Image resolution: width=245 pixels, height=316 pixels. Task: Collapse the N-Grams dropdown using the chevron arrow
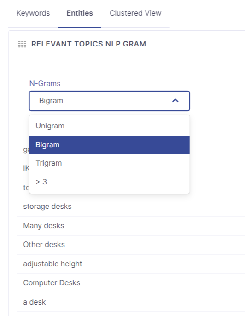(x=175, y=101)
